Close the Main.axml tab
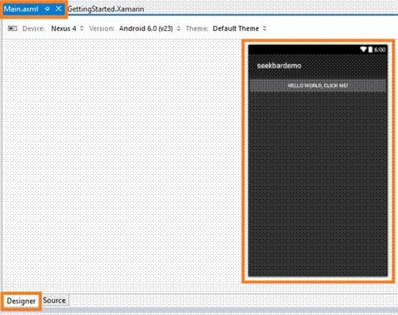The width and height of the screenshot is (398, 315). (x=58, y=9)
